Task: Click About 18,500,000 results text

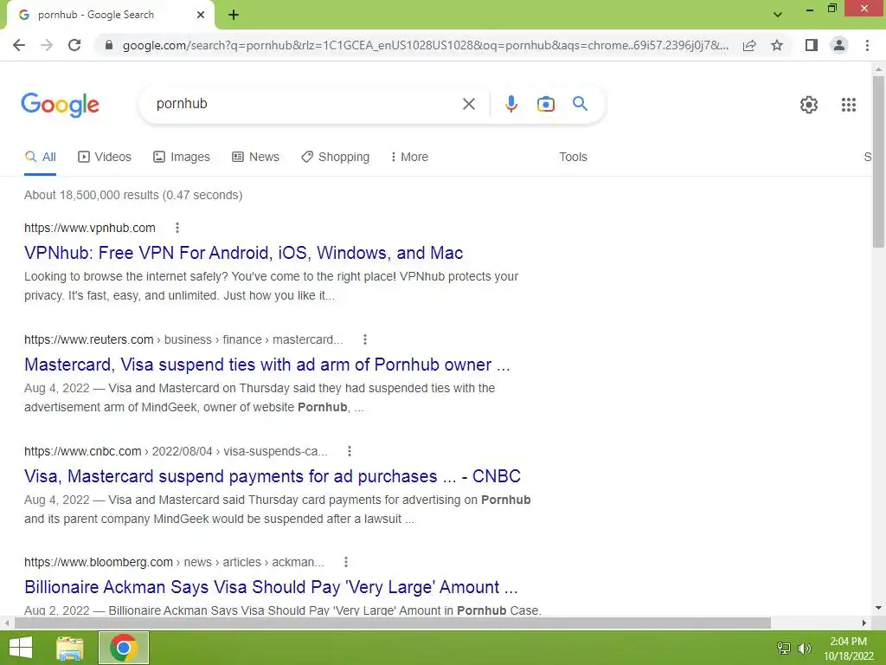Action: tap(133, 195)
